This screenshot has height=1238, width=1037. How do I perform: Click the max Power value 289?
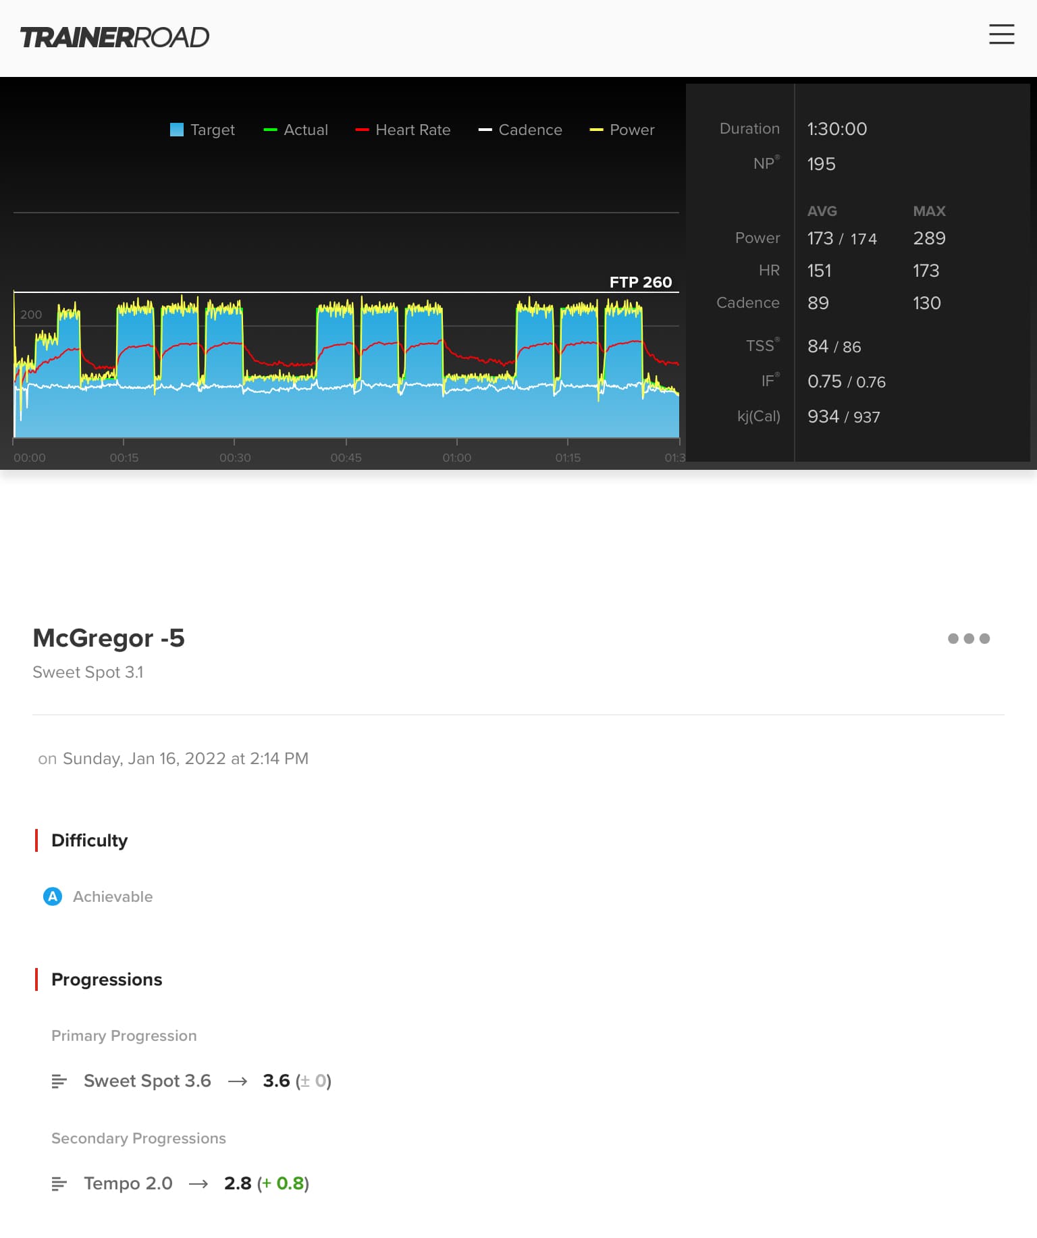pyautogui.click(x=929, y=238)
